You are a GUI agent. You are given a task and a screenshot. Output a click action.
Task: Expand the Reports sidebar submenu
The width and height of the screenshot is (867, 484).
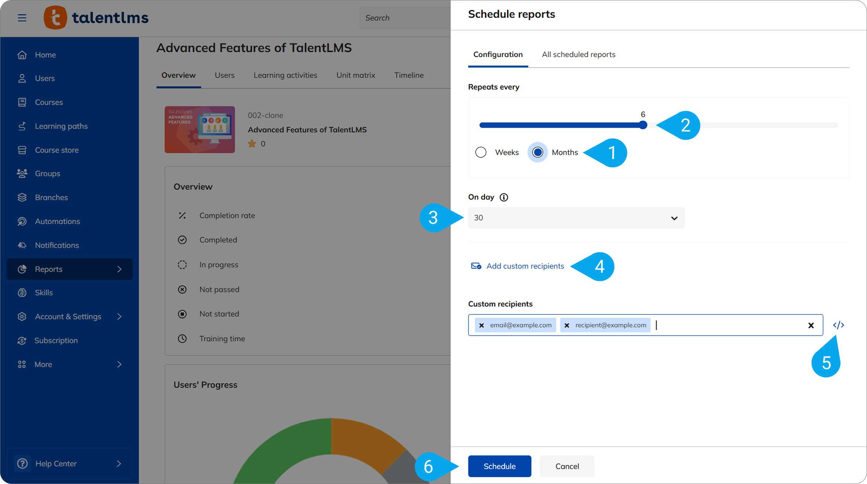click(119, 269)
